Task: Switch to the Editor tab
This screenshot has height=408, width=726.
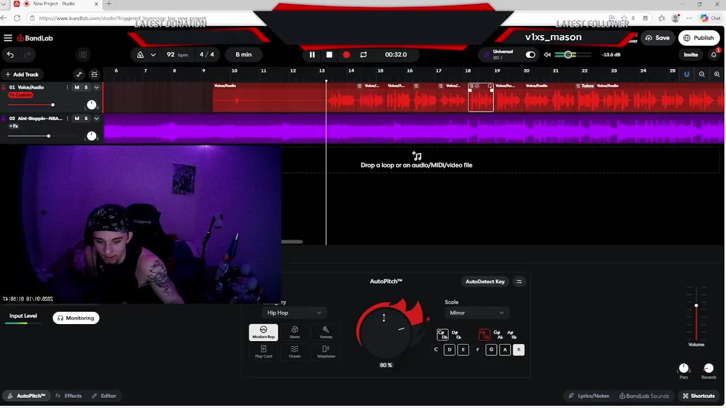Action: coord(104,396)
